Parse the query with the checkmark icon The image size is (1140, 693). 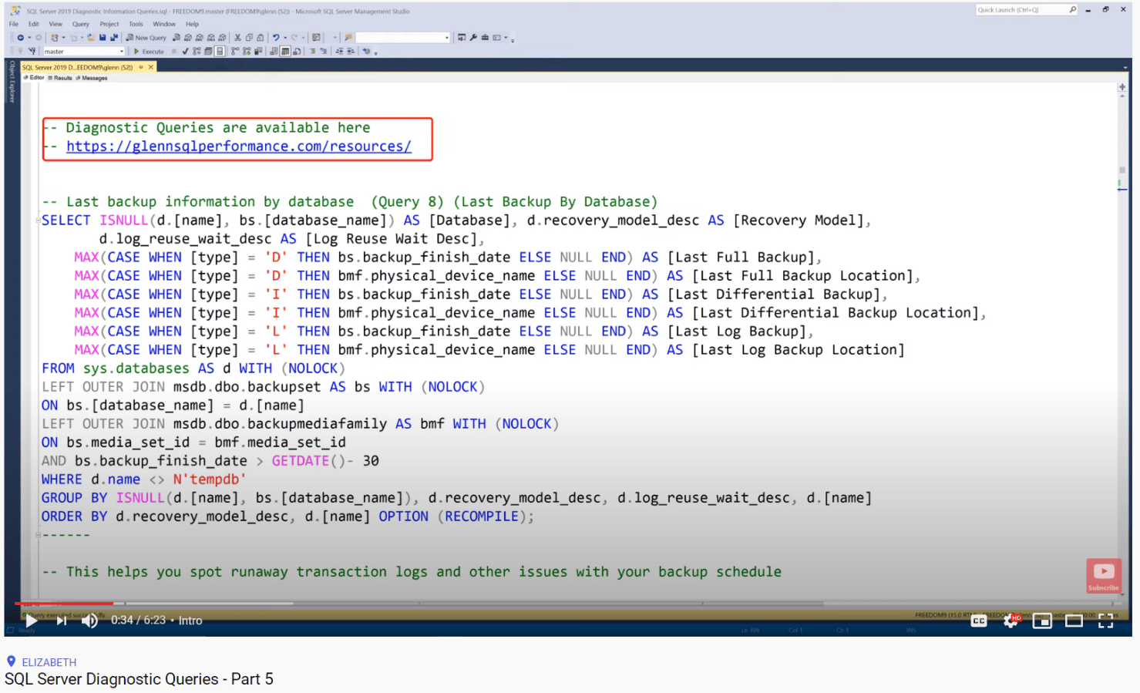tap(185, 52)
